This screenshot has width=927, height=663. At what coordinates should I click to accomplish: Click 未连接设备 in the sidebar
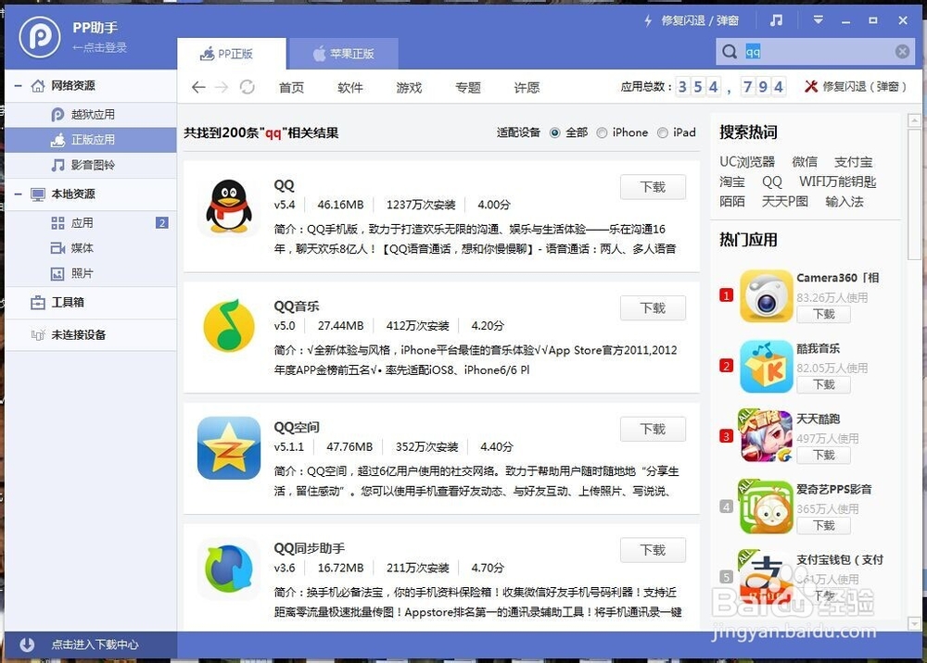pyautogui.click(x=91, y=335)
